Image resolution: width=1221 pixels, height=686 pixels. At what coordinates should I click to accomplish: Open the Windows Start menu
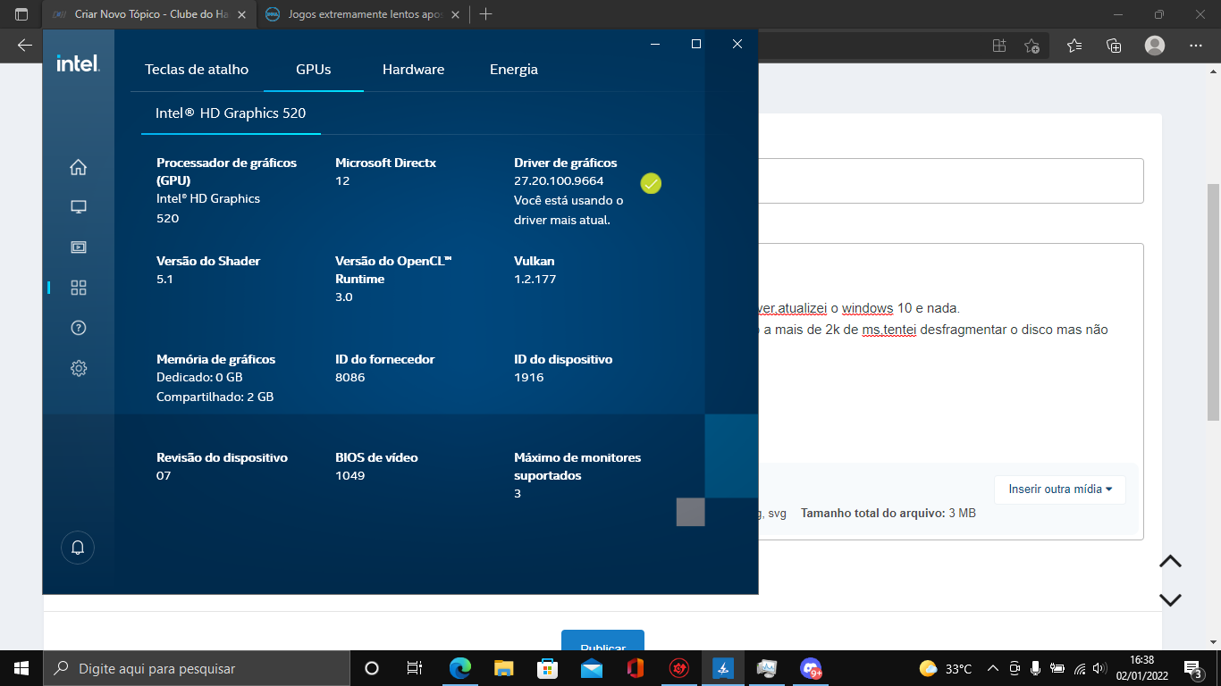pos(21,668)
